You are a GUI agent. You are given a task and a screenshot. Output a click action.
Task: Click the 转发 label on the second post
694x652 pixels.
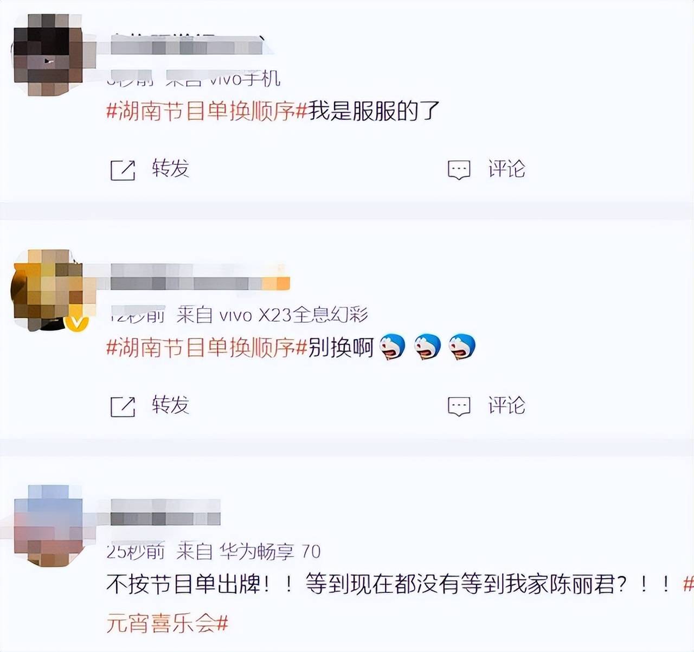click(170, 405)
